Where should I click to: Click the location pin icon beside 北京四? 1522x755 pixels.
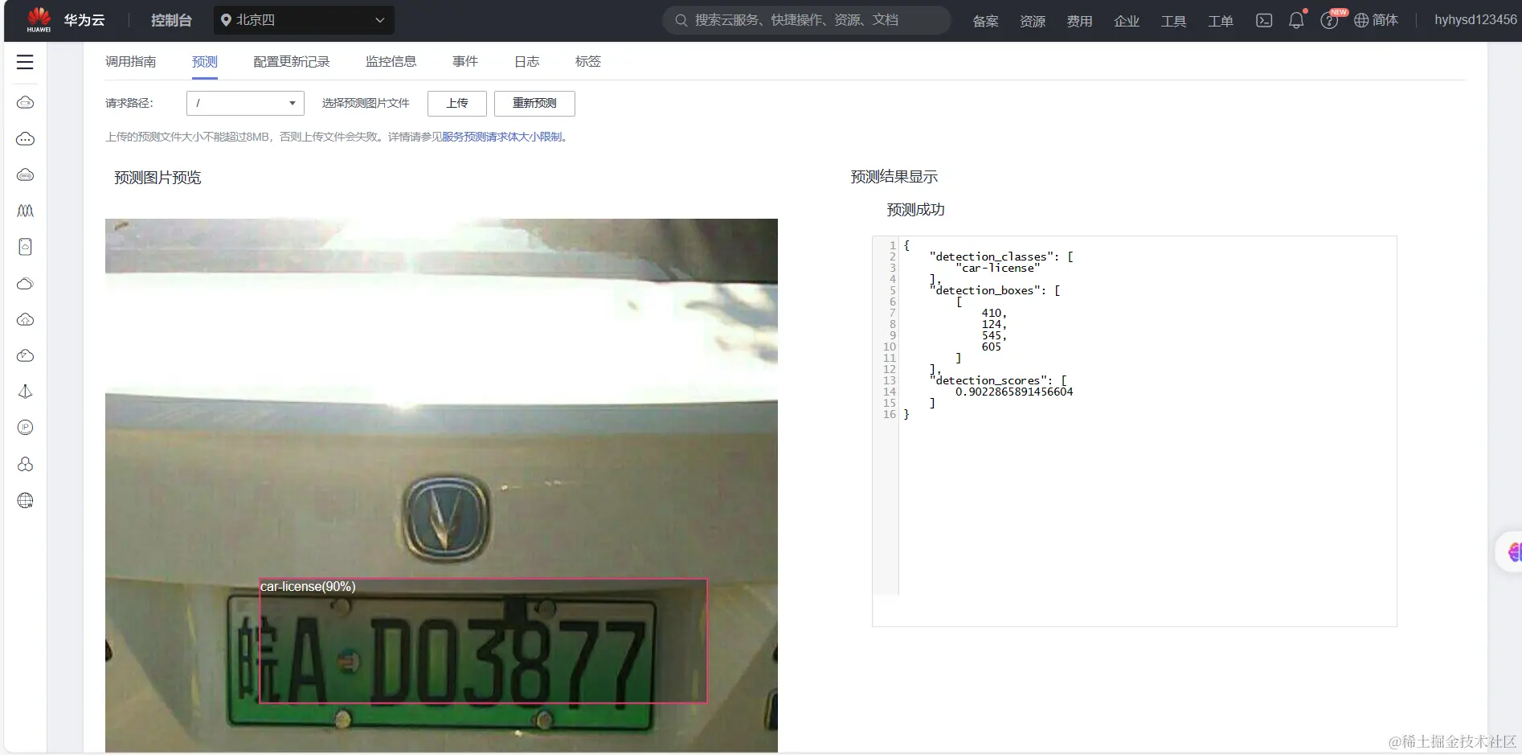(226, 20)
